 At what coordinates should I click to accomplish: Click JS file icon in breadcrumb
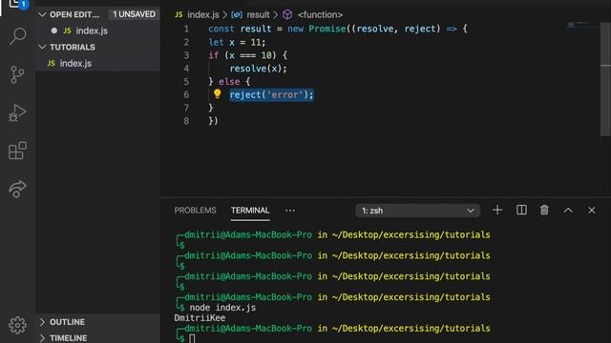pos(179,15)
